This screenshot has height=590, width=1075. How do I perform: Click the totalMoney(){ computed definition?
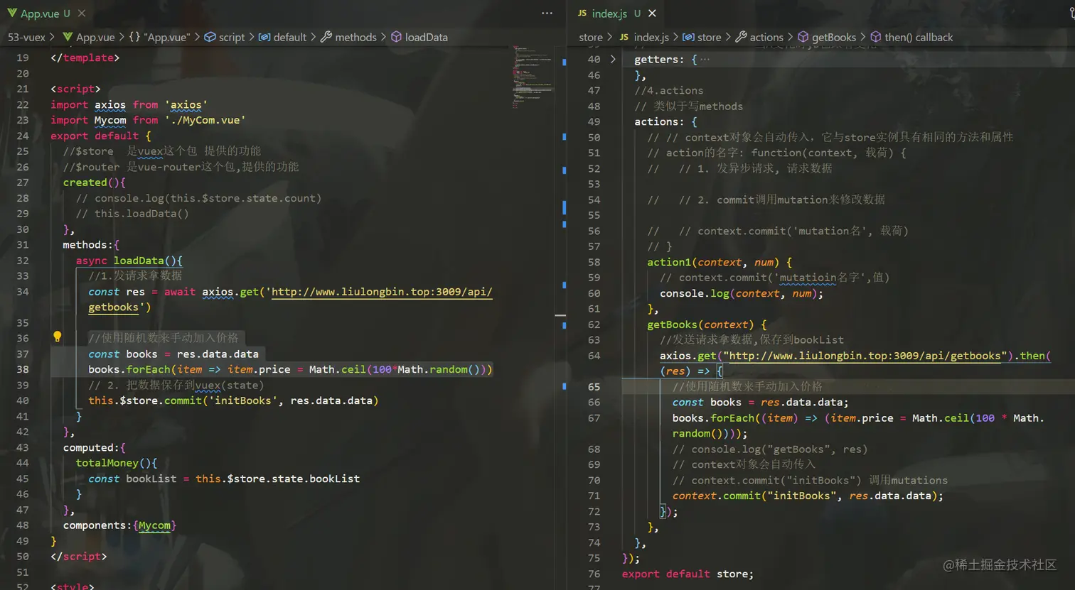[x=117, y=463]
